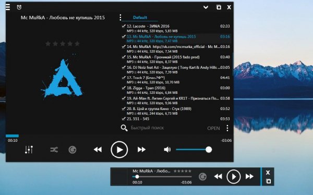The image size is (313, 195).
Task: Uncheck track 13 Mc MuRkA Любовь не купишь
Action: [124, 36]
